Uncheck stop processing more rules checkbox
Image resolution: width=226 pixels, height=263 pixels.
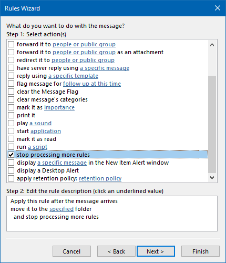11,155
